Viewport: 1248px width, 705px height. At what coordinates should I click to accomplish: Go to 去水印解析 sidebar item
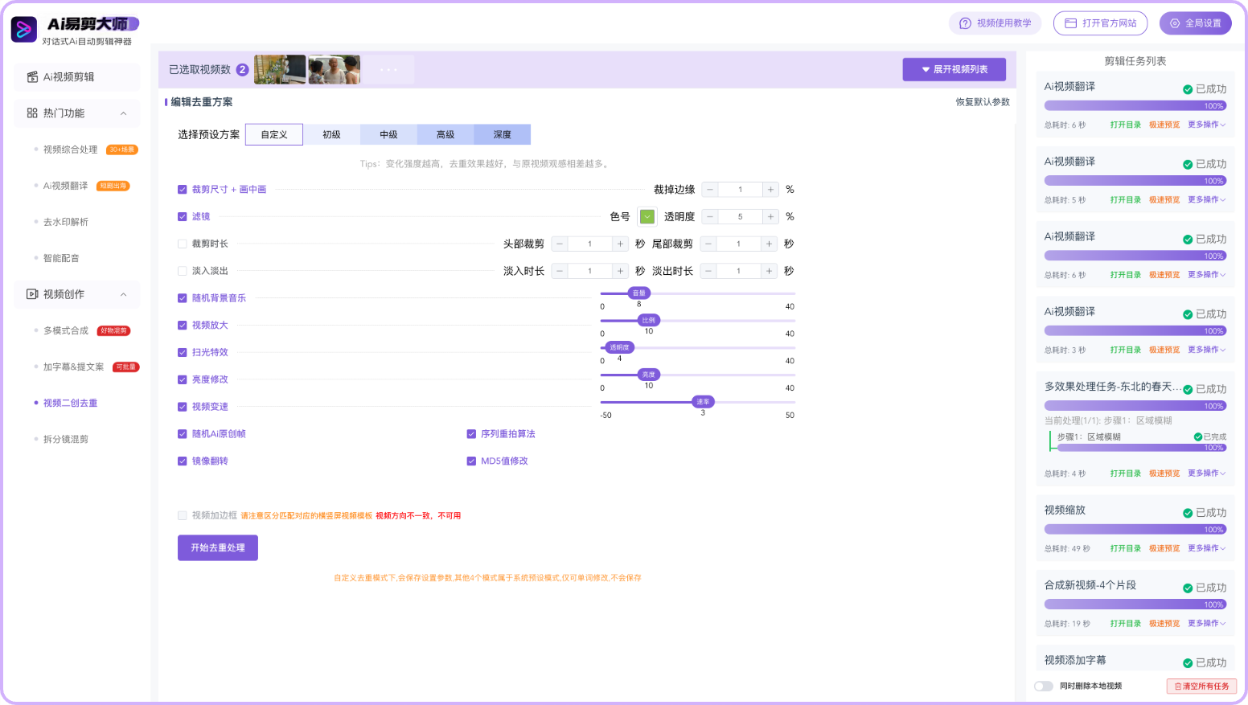(66, 222)
